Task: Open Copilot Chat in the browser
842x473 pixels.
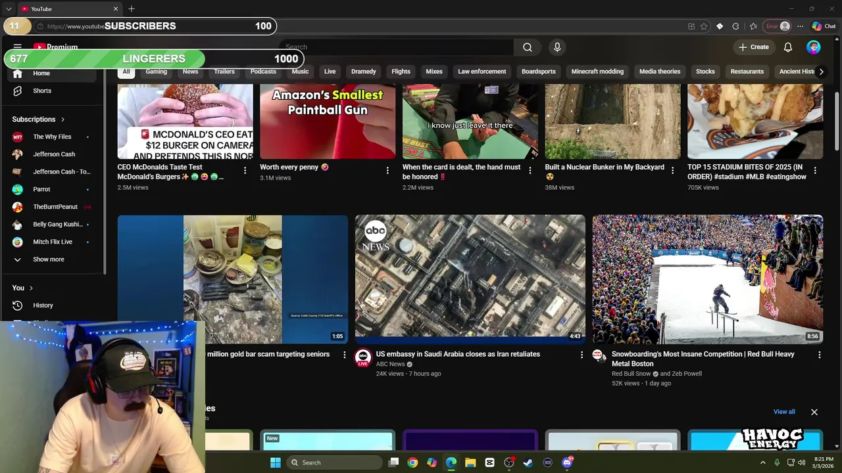Action: click(824, 26)
